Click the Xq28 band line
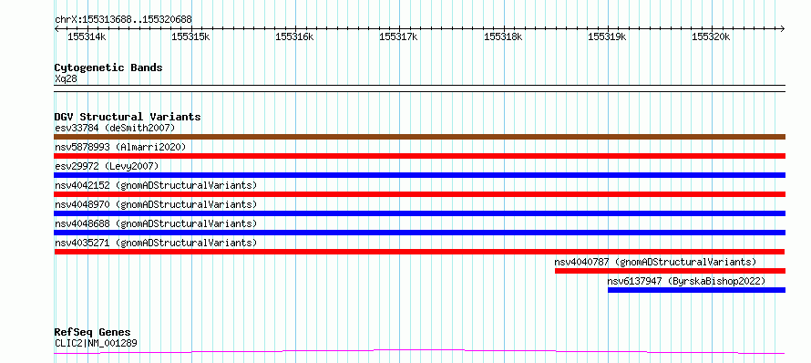The image size is (811, 363). coord(419,88)
